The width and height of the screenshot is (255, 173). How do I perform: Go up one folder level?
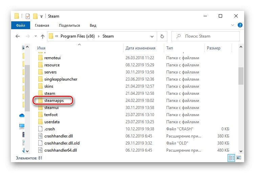pyautogui.click(x=43, y=36)
